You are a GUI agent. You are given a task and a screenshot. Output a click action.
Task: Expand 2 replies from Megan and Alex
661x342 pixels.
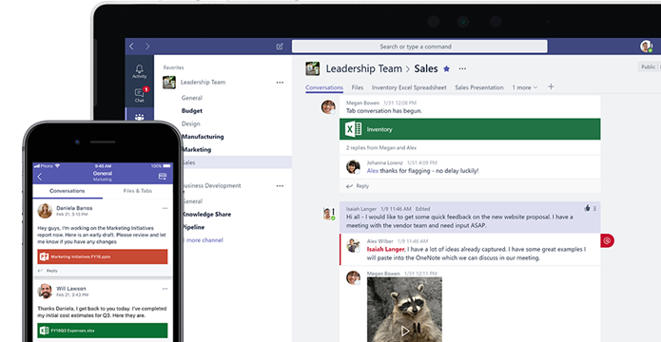point(381,148)
